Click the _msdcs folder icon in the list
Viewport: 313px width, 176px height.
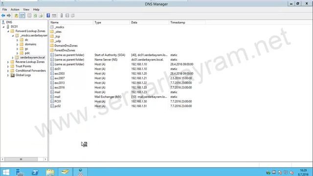52,27
